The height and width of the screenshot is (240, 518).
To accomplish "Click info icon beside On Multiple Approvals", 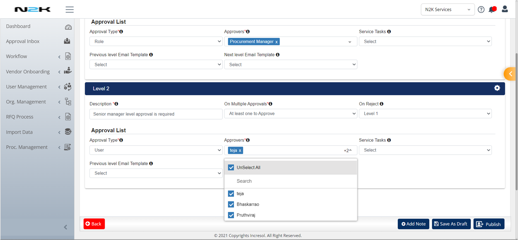I will tap(270, 104).
